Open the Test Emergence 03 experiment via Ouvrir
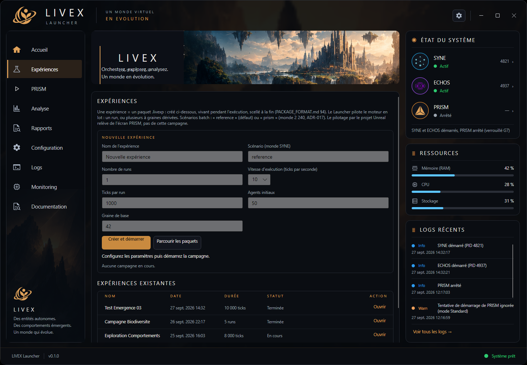 (380, 307)
